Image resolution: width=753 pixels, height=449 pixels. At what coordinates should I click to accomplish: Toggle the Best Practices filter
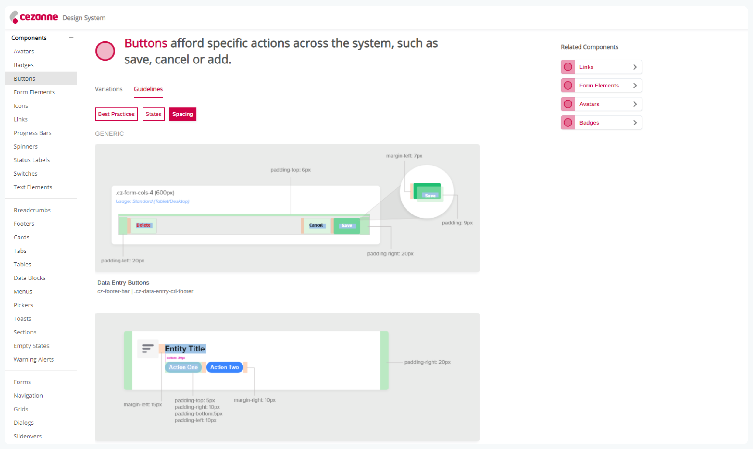tap(116, 114)
